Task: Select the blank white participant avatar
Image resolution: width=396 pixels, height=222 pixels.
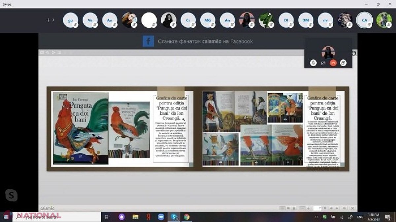Action: (149, 20)
